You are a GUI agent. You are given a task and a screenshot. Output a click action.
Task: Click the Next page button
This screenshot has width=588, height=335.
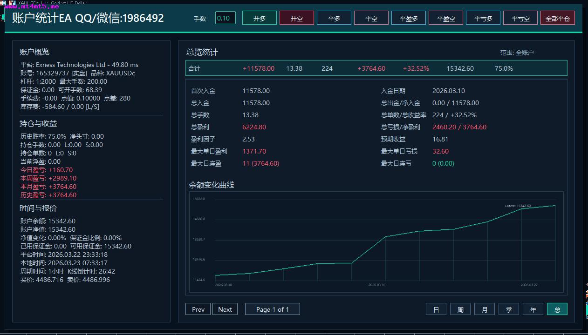point(225,309)
